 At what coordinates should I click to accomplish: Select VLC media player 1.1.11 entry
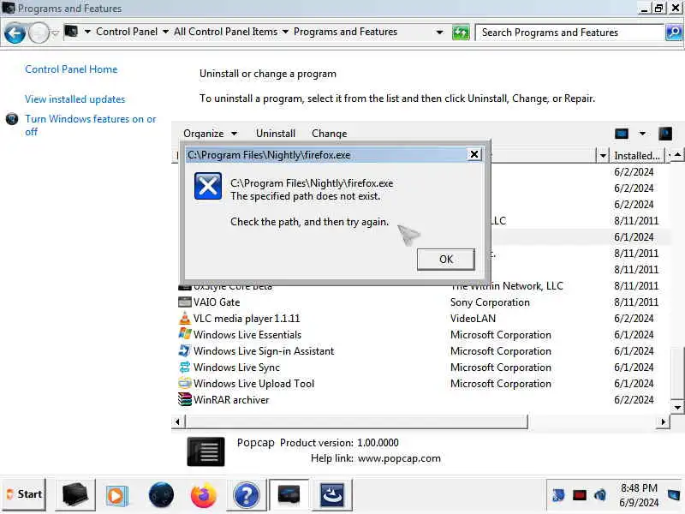click(x=247, y=319)
